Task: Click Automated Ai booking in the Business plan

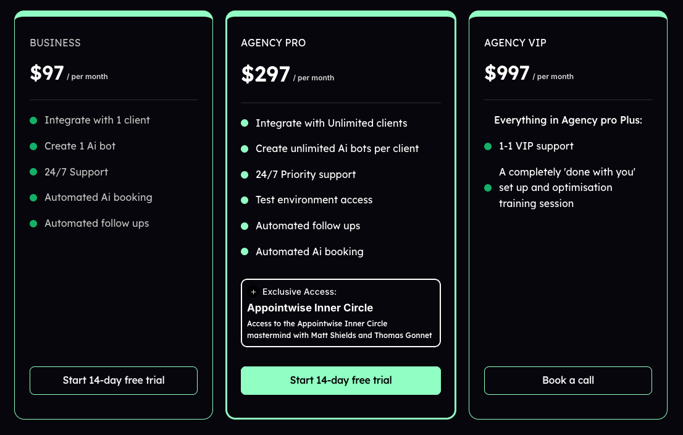Action: tap(98, 198)
